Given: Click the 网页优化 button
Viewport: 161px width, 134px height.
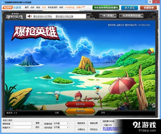Looking at the screenshot, I should tap(94, 129).
